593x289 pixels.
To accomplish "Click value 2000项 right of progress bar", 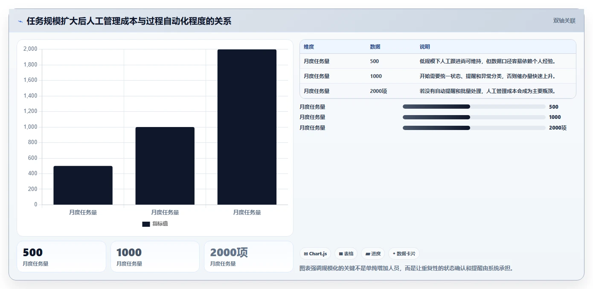I will click(x=558, y=128).
